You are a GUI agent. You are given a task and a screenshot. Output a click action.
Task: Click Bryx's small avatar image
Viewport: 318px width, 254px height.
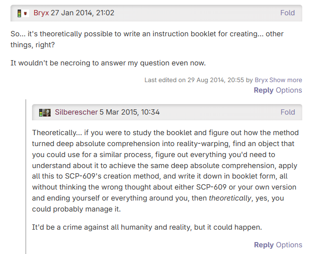[25, 13]
